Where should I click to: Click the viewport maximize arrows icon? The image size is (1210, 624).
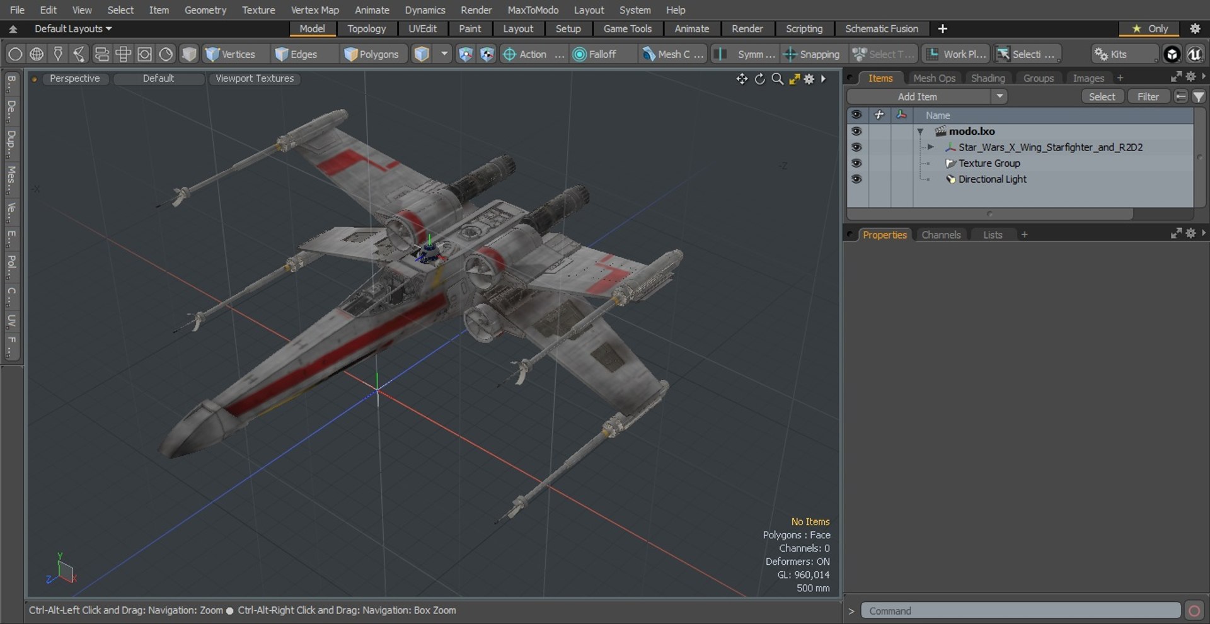point(794,79)
